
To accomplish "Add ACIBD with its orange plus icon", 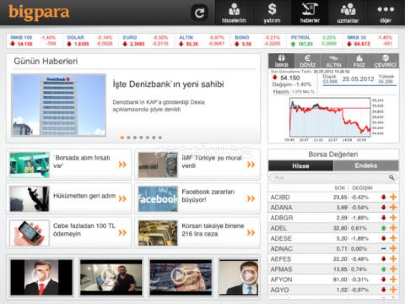I will pos(393,197).
